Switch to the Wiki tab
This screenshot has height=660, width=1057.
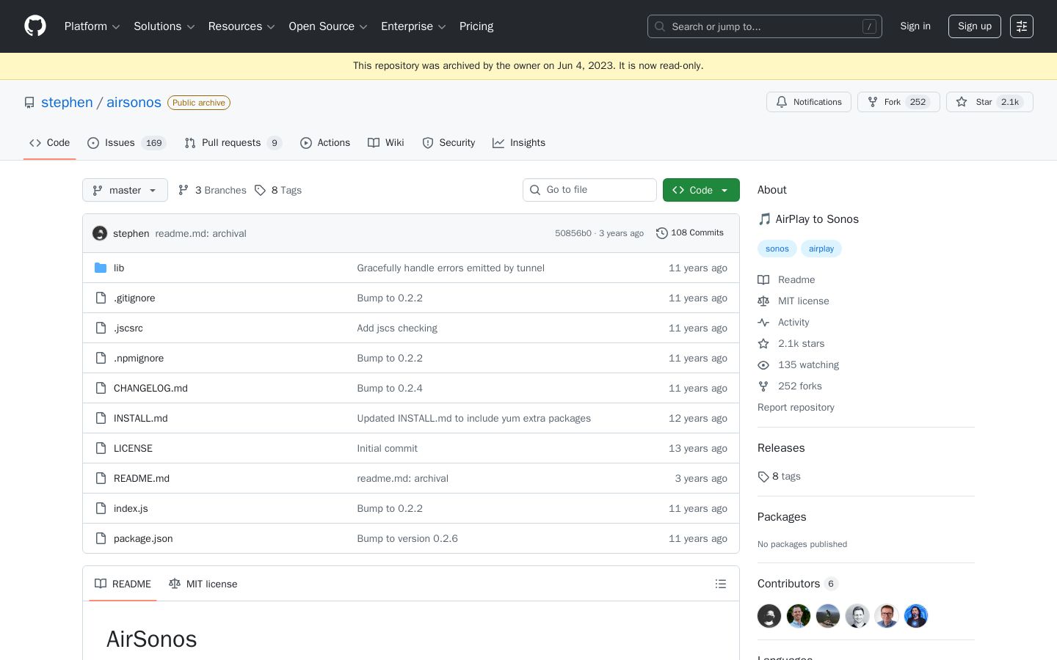pos(386,143)
